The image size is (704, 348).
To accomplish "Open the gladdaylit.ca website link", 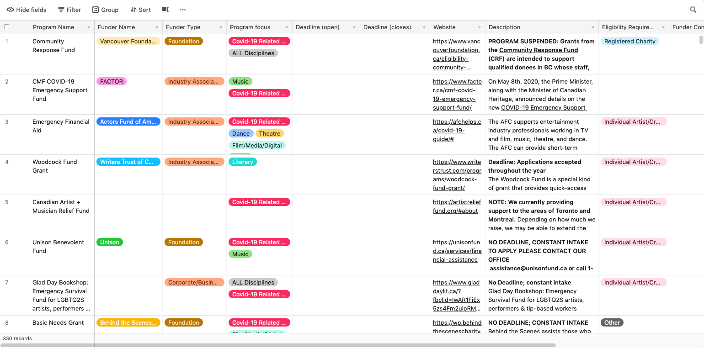I will click(x=457, y=295).
